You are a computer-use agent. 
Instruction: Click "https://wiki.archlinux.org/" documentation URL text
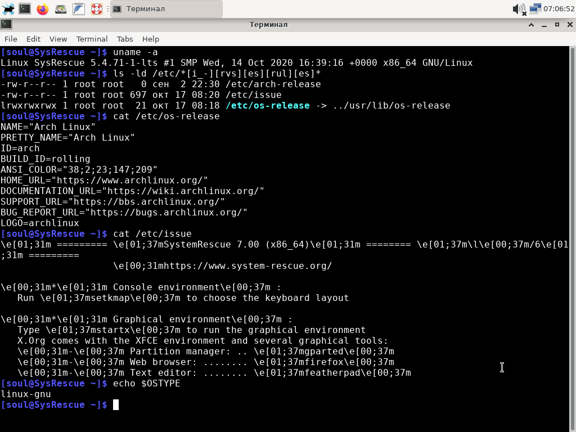coord(183,191)
